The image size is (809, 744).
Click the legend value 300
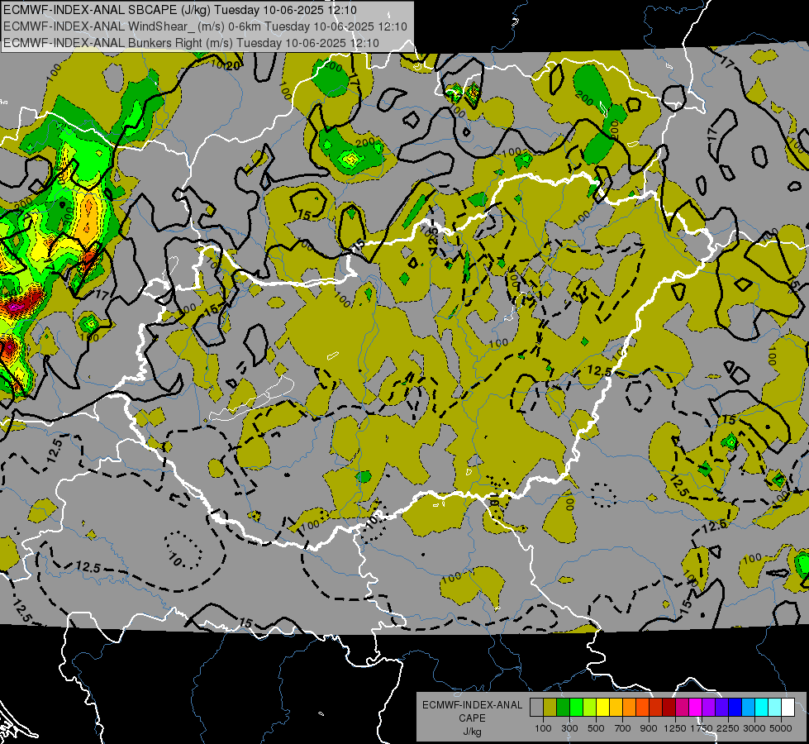pos(569,728)
